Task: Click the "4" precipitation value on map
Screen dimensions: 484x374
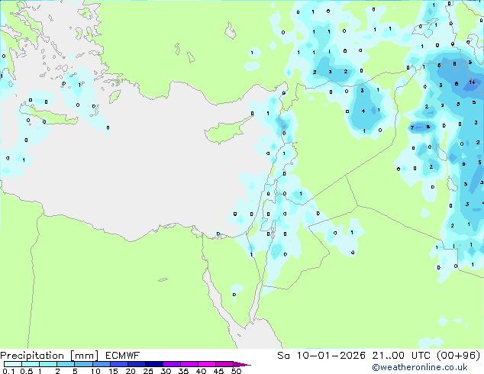Action: click(363, 111)
